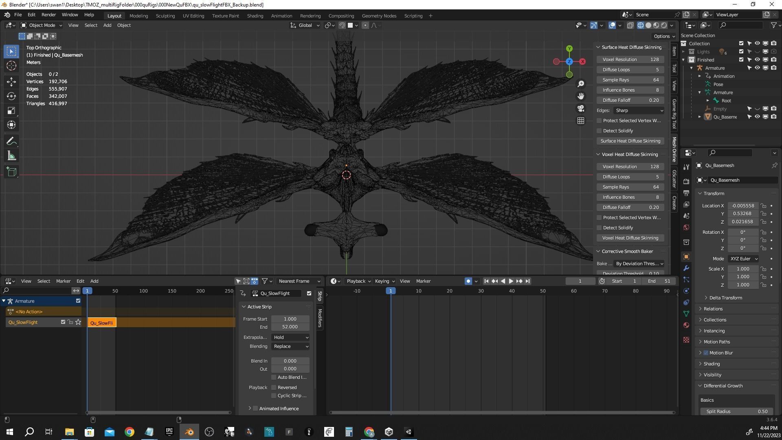Enable Reversed playback checkbox
782x440 pixels.
click(274, 387)
